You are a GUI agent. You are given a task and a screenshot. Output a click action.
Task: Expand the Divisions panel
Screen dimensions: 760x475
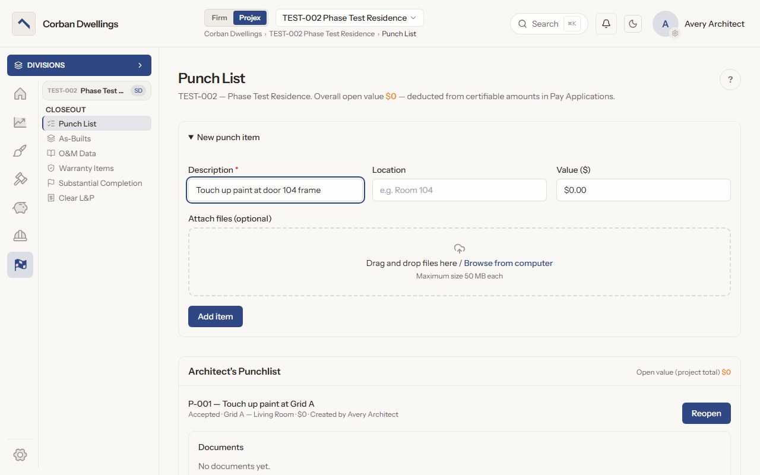pyautogui.click(x=79, y=65)
